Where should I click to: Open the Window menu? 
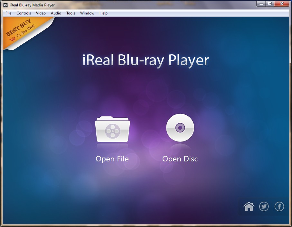(87, 13)
